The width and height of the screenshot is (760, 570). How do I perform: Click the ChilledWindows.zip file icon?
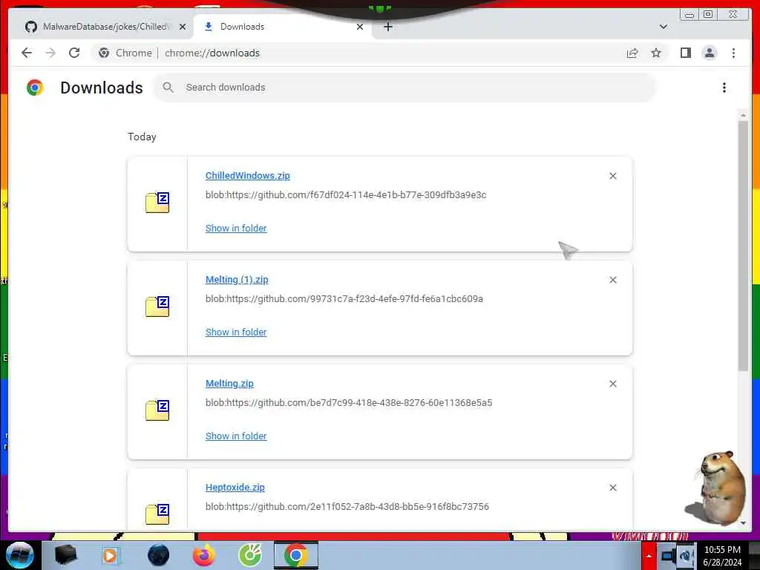(157, 202)
